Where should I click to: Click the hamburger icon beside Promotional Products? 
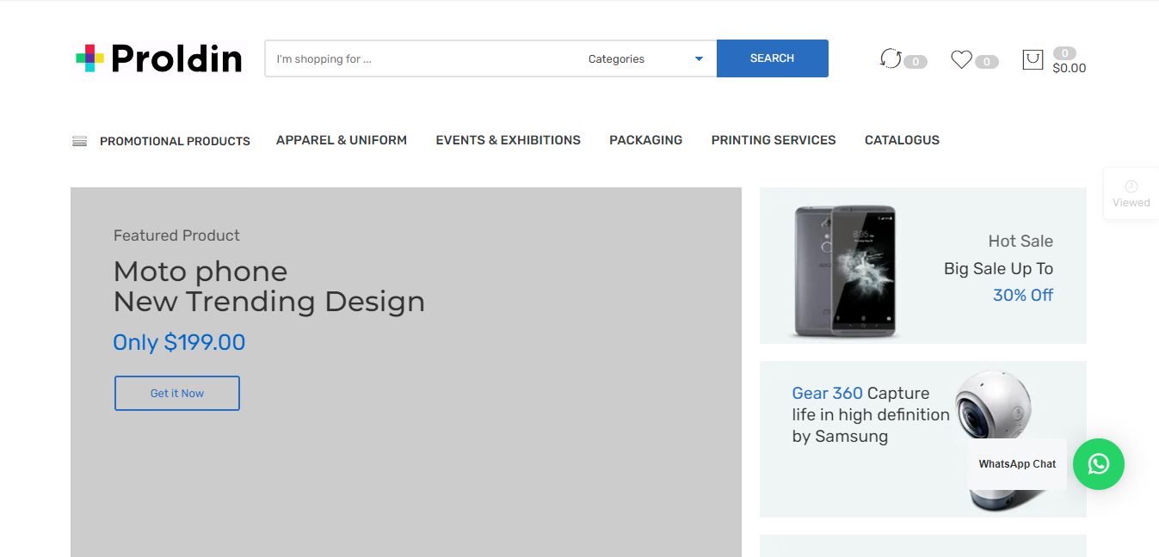click(x=79, y=141)
